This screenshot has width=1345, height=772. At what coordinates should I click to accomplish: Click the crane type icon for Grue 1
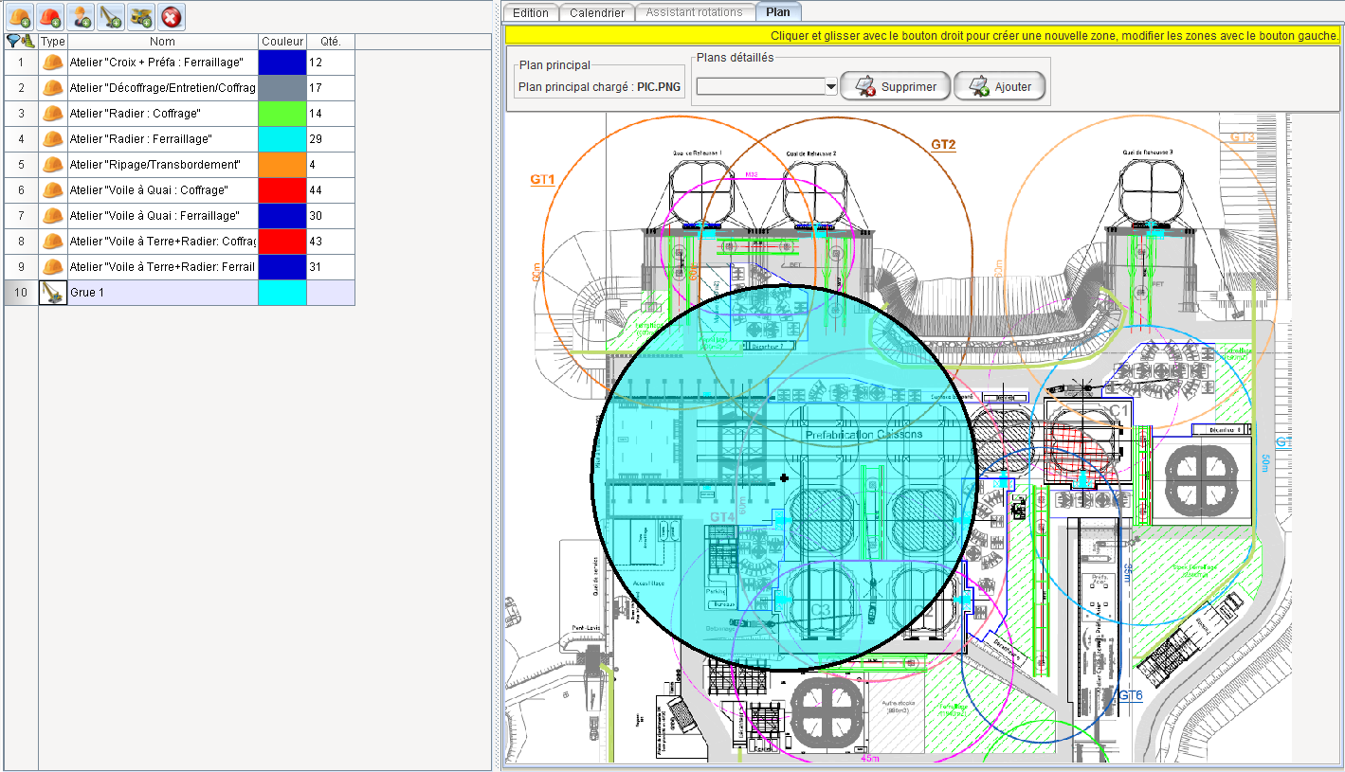(53, 293)
